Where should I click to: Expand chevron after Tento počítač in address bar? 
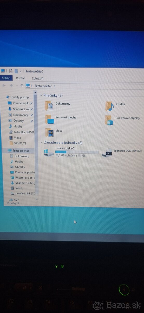[55, 86]
